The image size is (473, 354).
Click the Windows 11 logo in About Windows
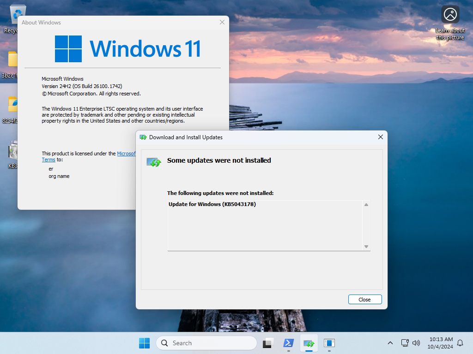[x=127, y=48]
